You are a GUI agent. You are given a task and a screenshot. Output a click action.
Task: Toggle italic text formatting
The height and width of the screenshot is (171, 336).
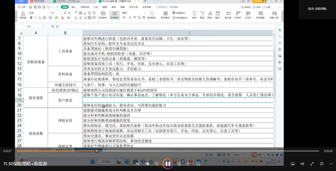coord(35,18)
